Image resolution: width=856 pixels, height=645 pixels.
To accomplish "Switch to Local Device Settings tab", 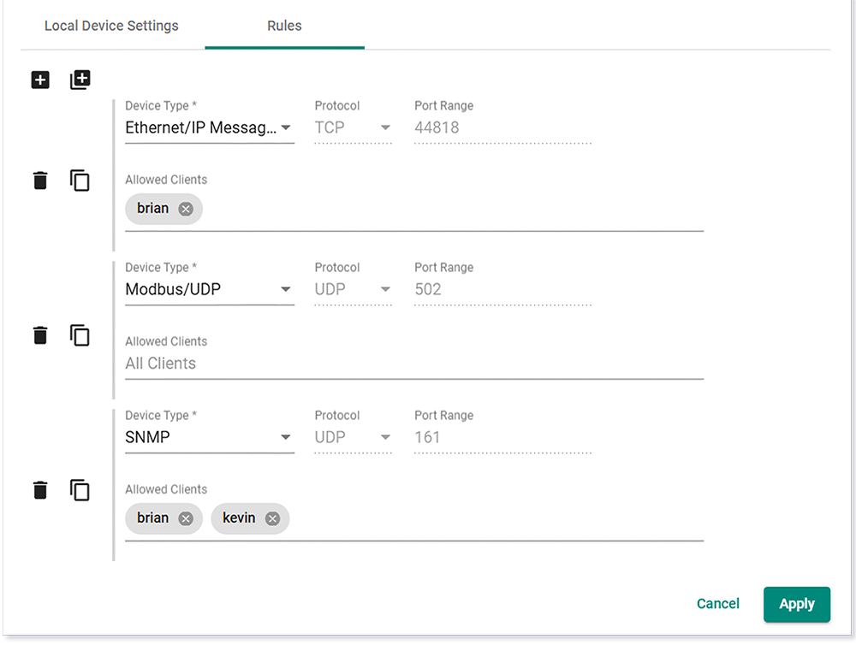I will [x=111, y=26].
